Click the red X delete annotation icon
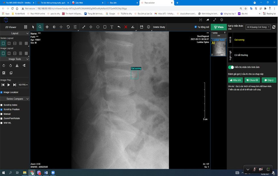 tap(126, 27)
